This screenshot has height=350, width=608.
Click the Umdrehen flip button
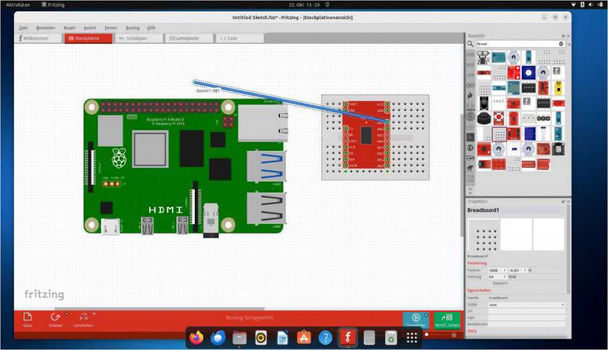pyautogui.click(x=83, y=320)
